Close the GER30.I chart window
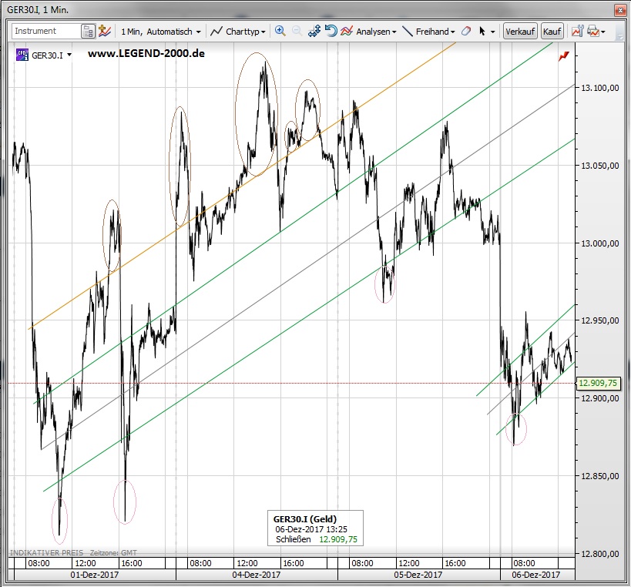 (x=620, y=10)
